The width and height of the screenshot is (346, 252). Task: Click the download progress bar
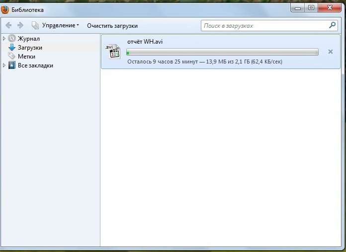(222, 52)
